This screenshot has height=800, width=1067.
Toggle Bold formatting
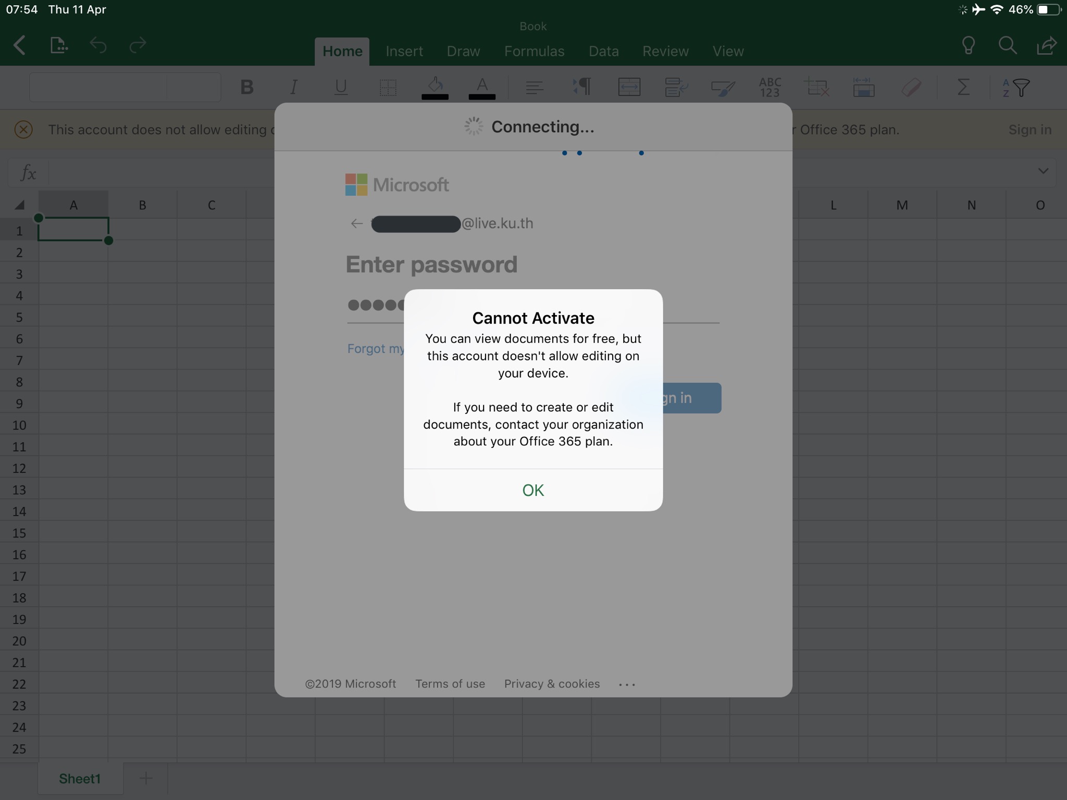pos(247,87)
